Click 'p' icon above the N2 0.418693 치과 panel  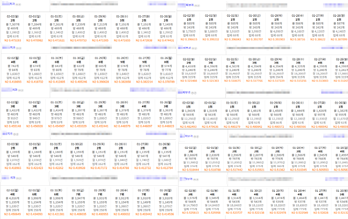pos(20,48)
